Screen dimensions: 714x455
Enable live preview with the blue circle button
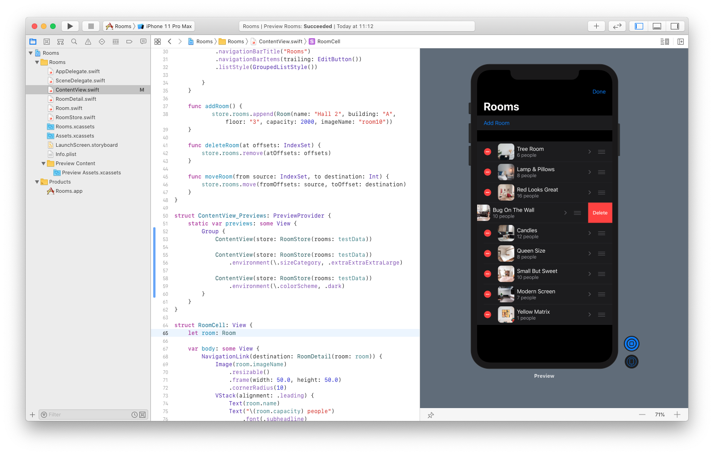(x=631, y=343)
